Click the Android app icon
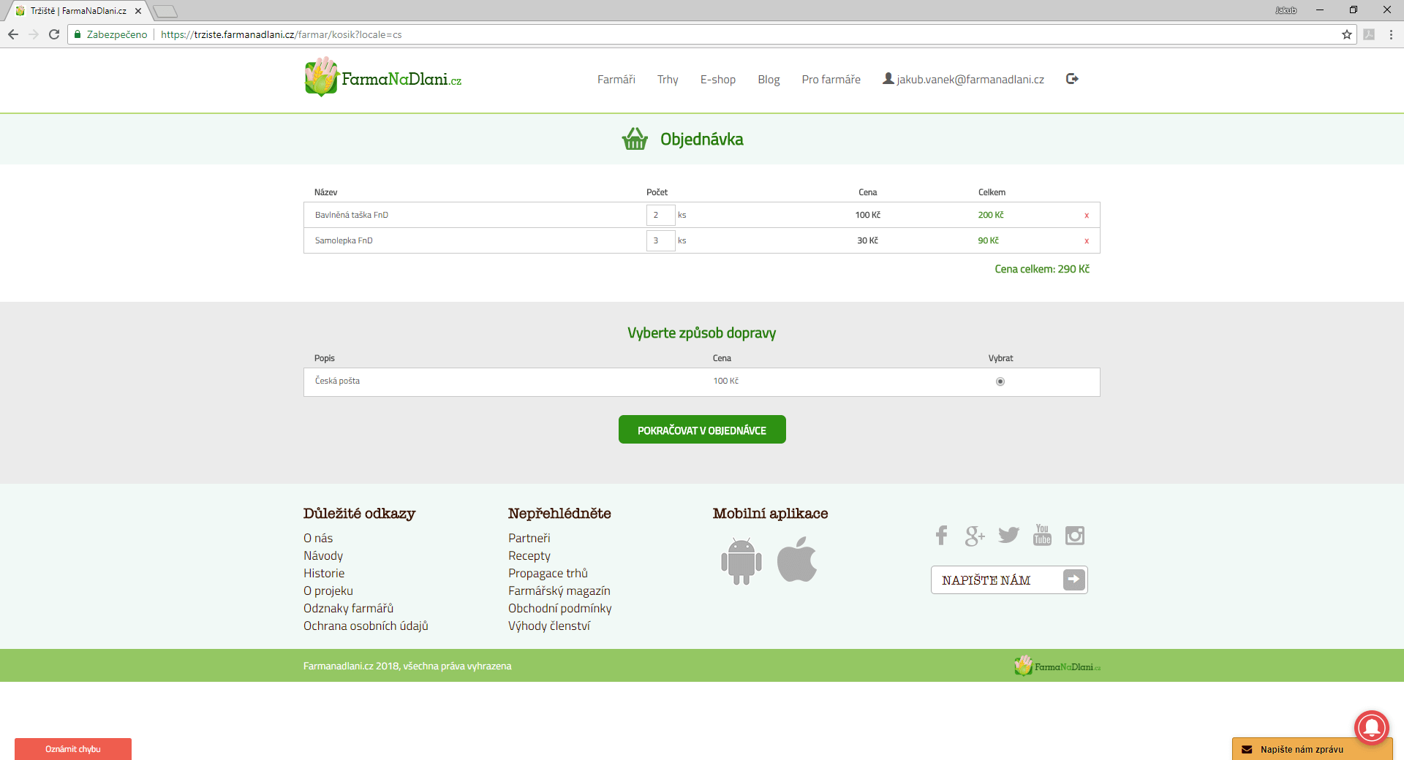Screen dimensions: 1404x760 coord(741,560)
